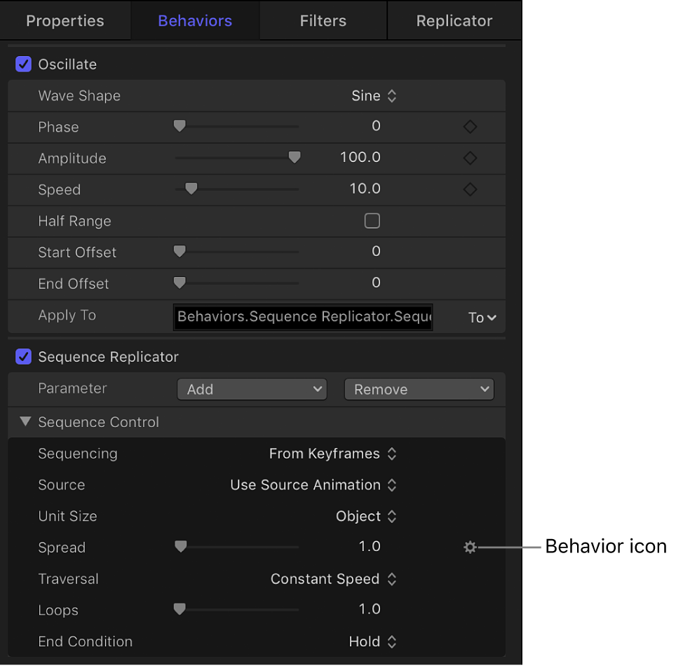Switch to the Filters tab
This screenshot has width=690, height=666.
[323, 20]
